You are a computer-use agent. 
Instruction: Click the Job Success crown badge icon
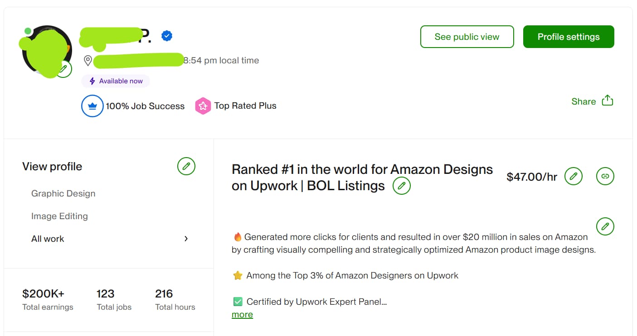pos(92,106)
